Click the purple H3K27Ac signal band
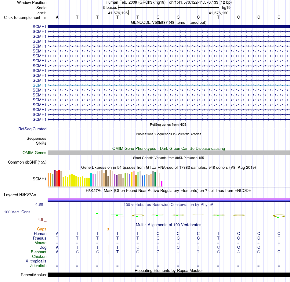This screenshot has width=290, height=282. (169, 199)
